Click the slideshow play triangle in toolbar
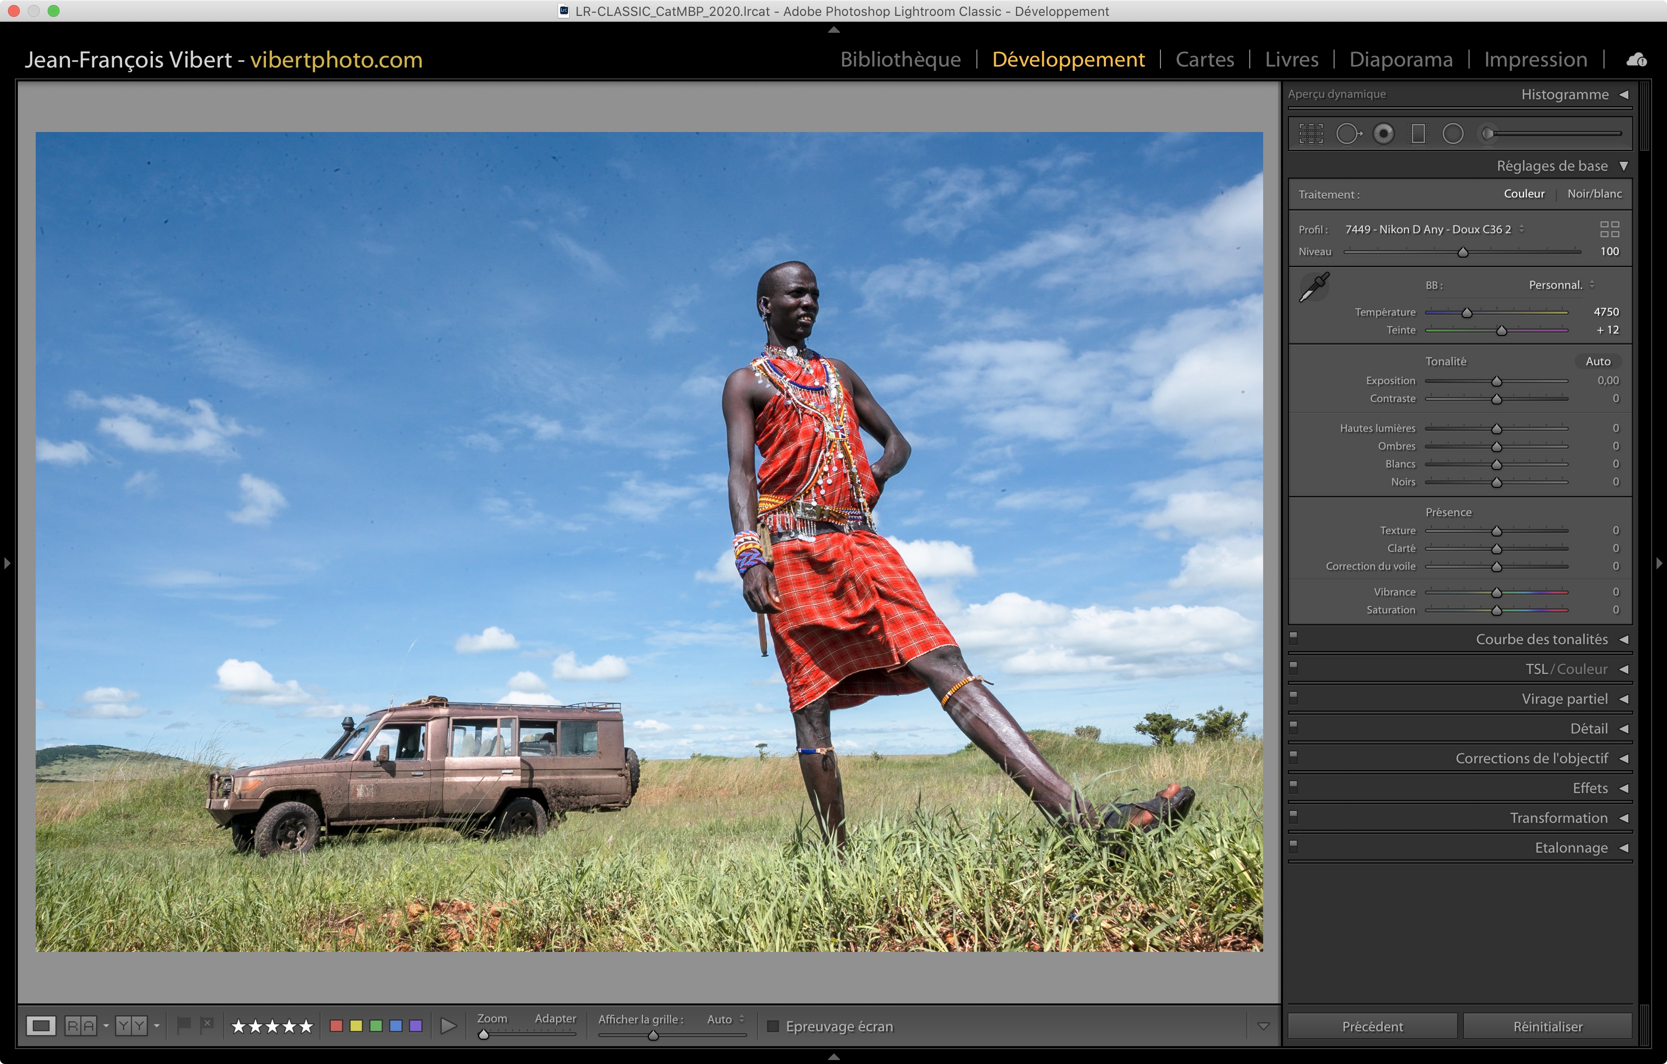The image size is (1667, 1064). 449,1026
